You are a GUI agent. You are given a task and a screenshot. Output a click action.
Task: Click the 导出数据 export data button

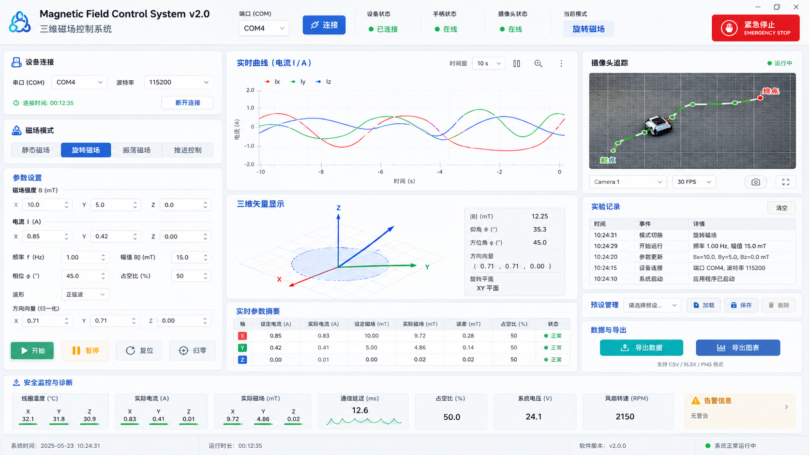[641, 348]
